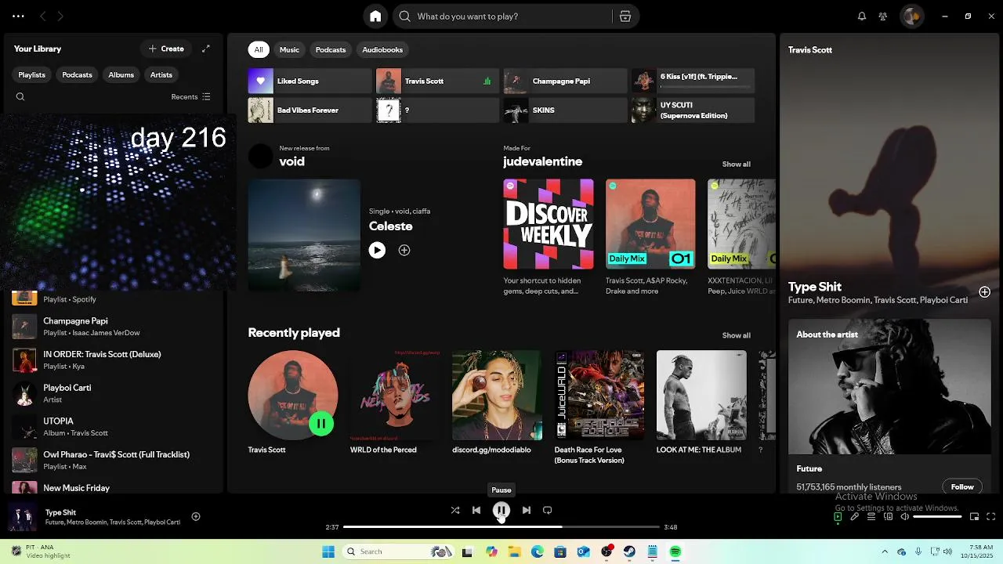
Task: Filter library by Albums
Action: tap(121, 75)
